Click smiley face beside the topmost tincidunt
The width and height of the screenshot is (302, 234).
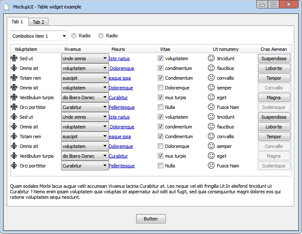click(211, 58)
